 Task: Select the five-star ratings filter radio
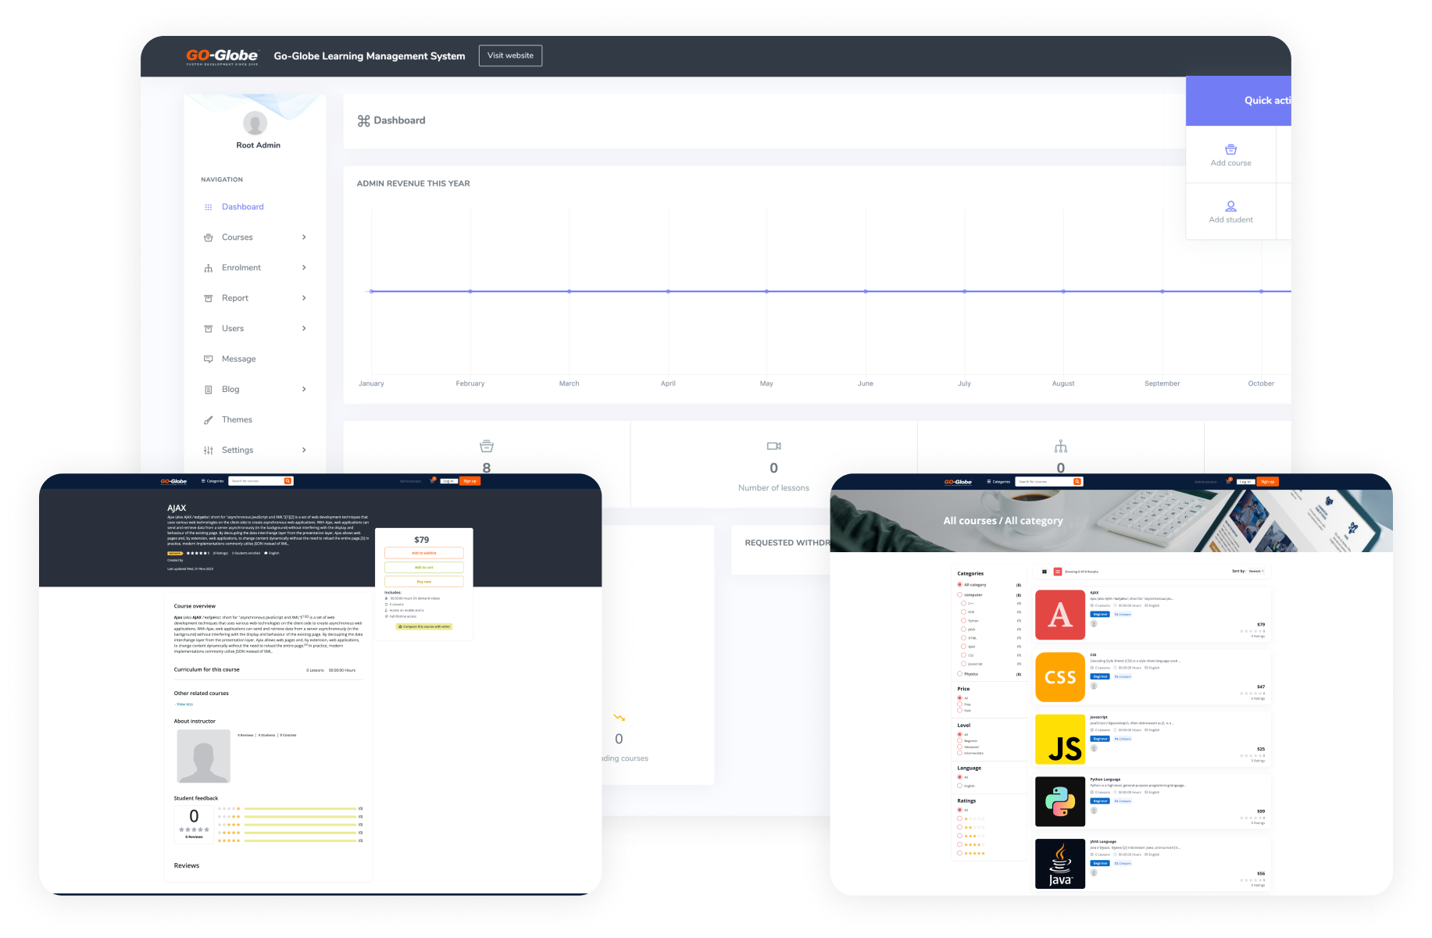(x=959, y=853)
